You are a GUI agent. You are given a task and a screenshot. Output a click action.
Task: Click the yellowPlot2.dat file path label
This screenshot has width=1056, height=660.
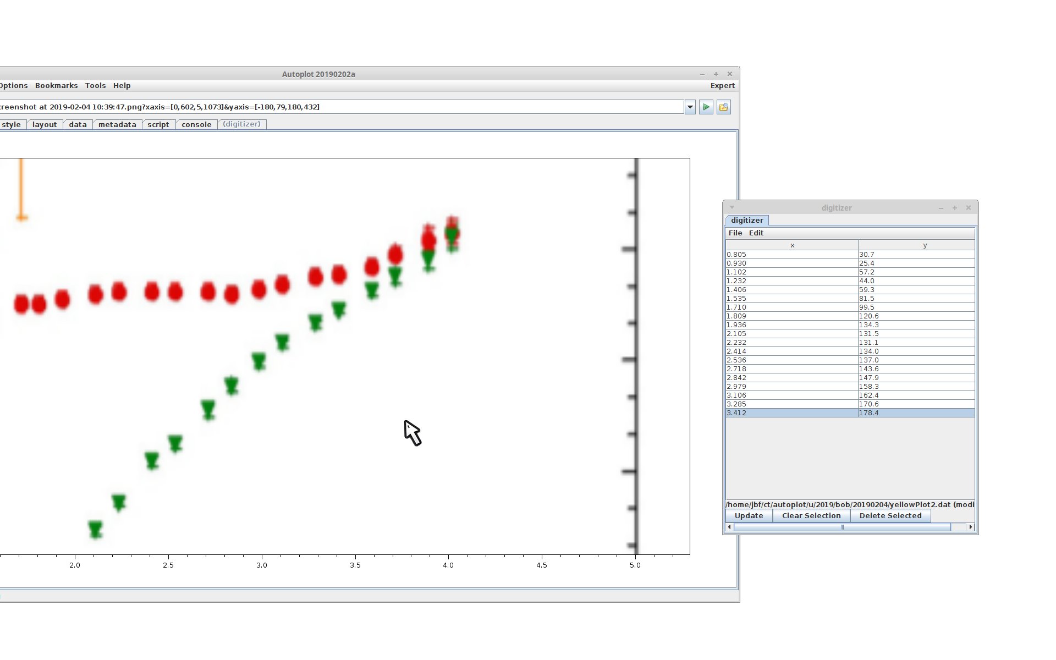[850, 505]
